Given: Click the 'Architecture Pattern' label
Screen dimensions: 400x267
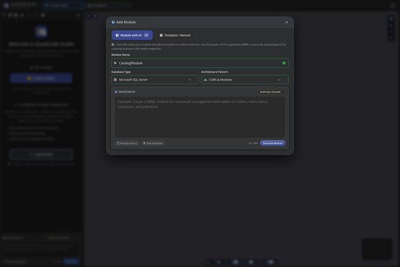Looking at the screenshot, I should (215, 72).
